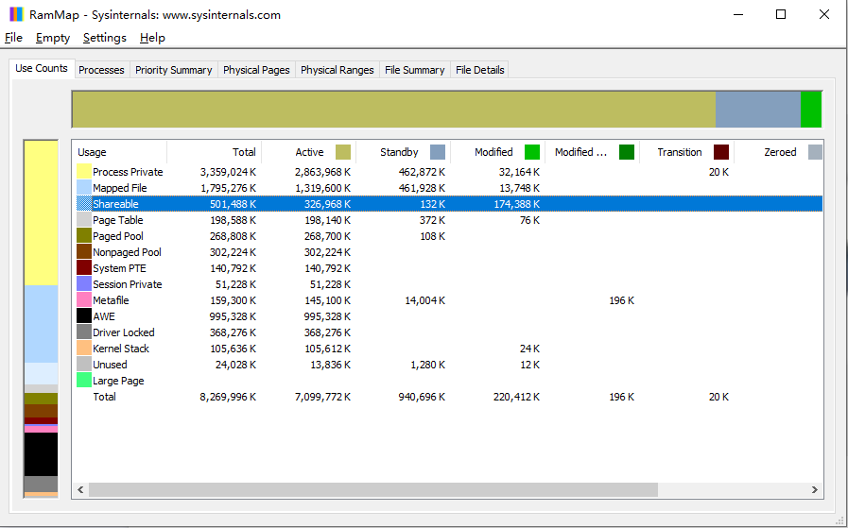Open the File menu
This screenshot has width=848, height=528.
pos(13,38)
